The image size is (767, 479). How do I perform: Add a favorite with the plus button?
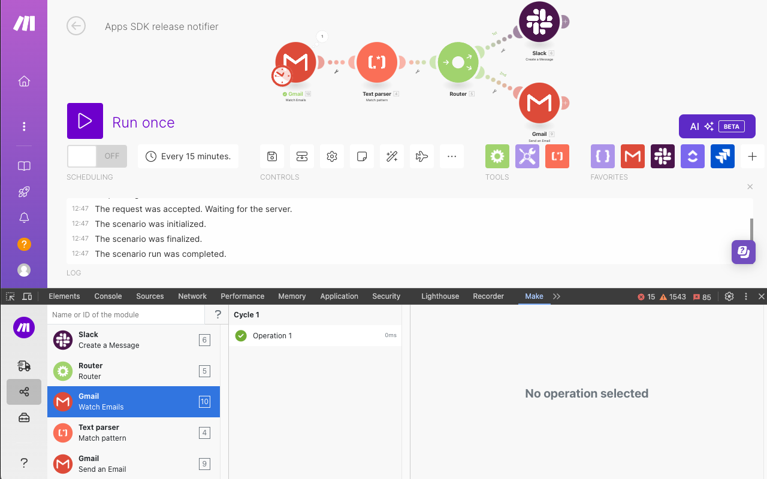(x=753, y=156)
